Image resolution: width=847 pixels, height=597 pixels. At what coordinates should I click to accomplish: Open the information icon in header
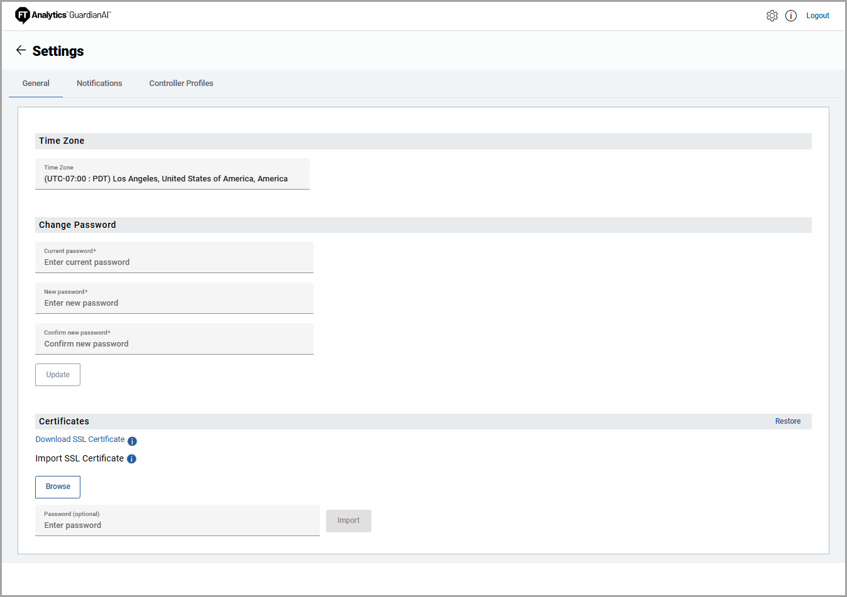[x=791, y=16]
